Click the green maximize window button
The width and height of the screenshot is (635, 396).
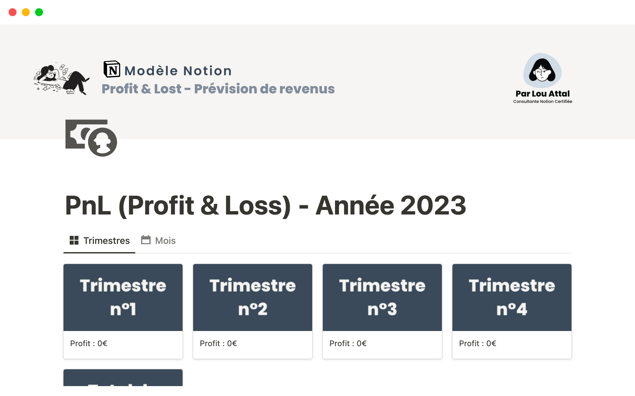39,12
